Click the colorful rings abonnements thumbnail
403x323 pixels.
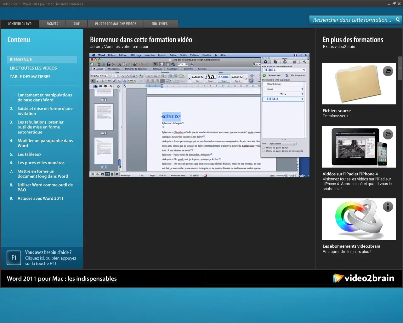tap(359, 219)
